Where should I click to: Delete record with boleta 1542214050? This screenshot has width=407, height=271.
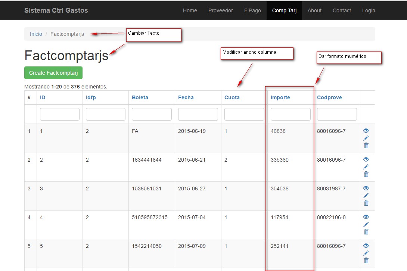pyautogui.click(x=366, y=260)
